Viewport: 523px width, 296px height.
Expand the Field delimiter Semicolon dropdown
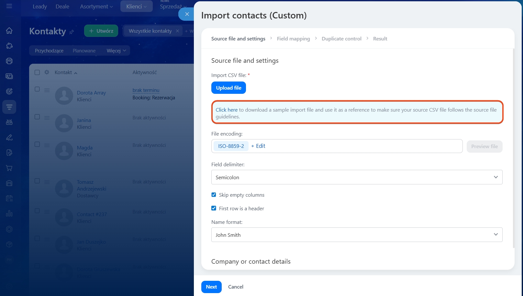(x=357, y=177)
